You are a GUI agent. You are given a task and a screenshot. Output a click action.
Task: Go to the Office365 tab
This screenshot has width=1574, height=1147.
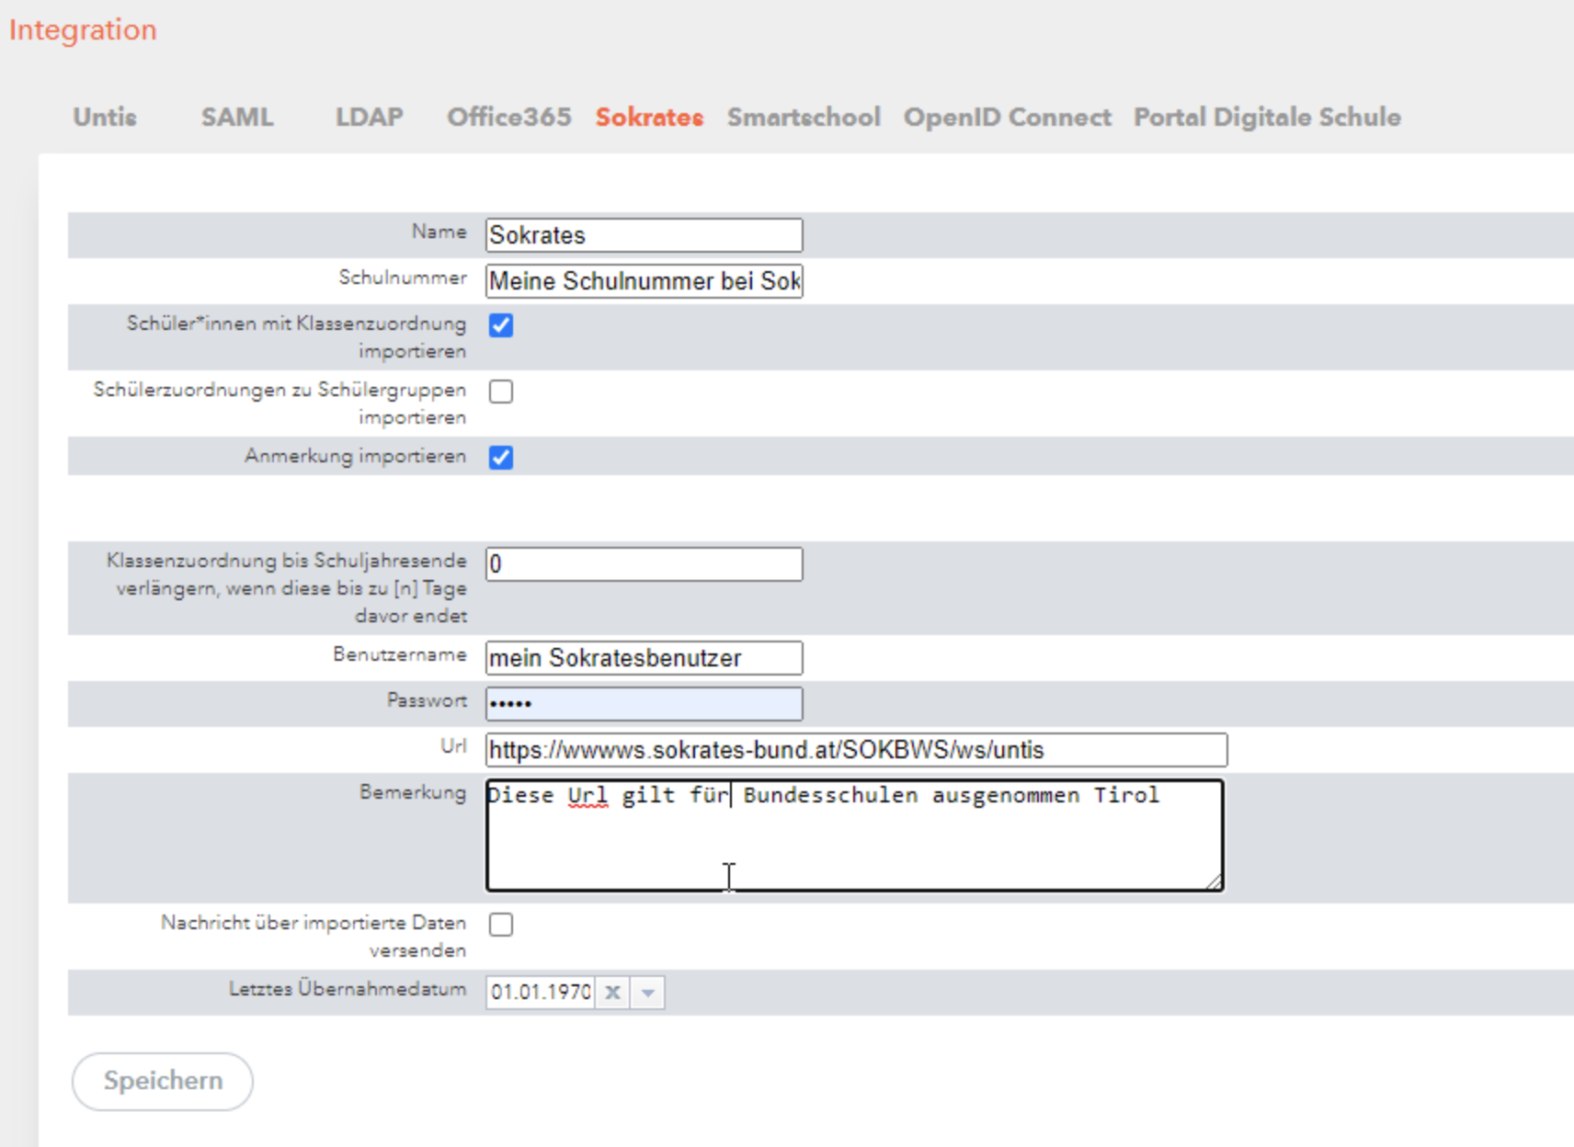[x=508, y=118]
